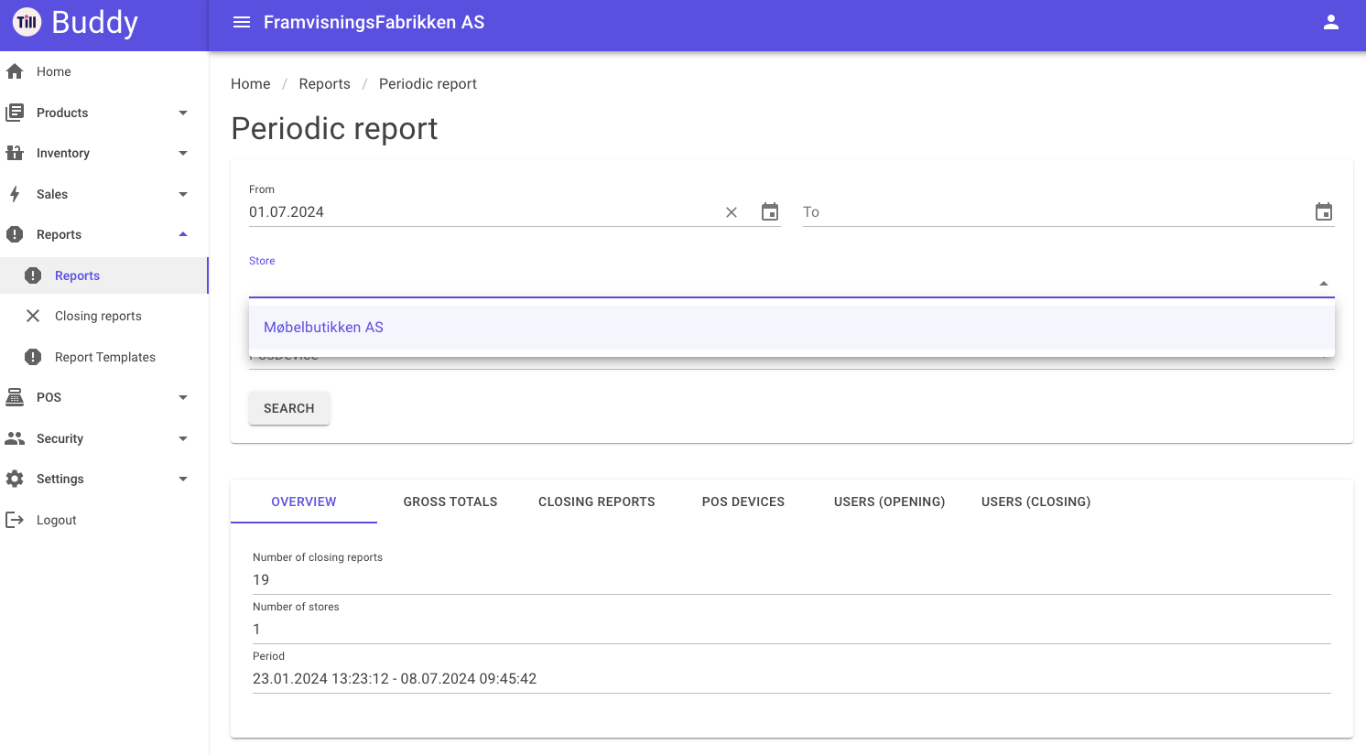The width and height of the screenshot is (1366, 755).
Task: Click the Home house icon in sidebar
Action: [x=15, y=71]
